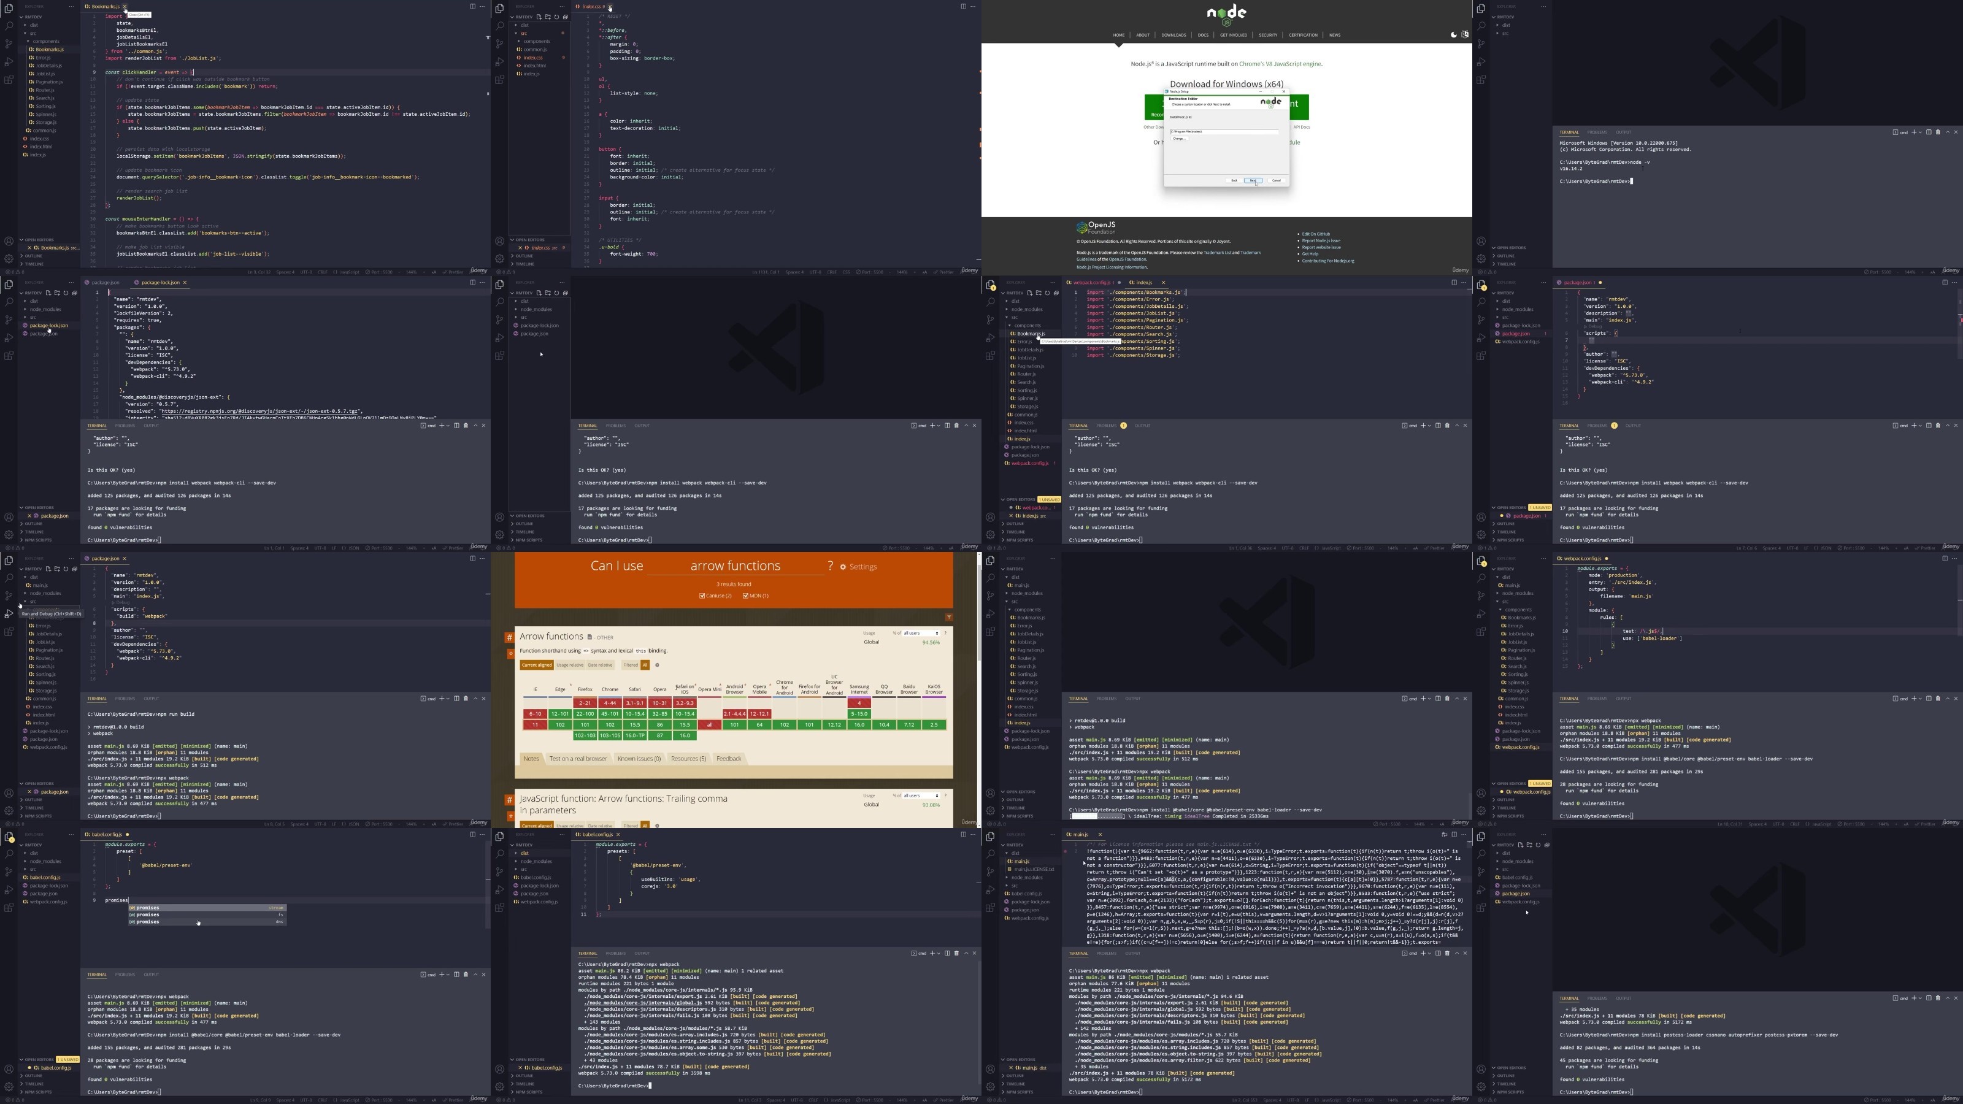Image resolution: width=1963 pixels, height=1104 pixels.
Task: Open all users dropdown in Trailing comma card
Action: click(921, 795)
